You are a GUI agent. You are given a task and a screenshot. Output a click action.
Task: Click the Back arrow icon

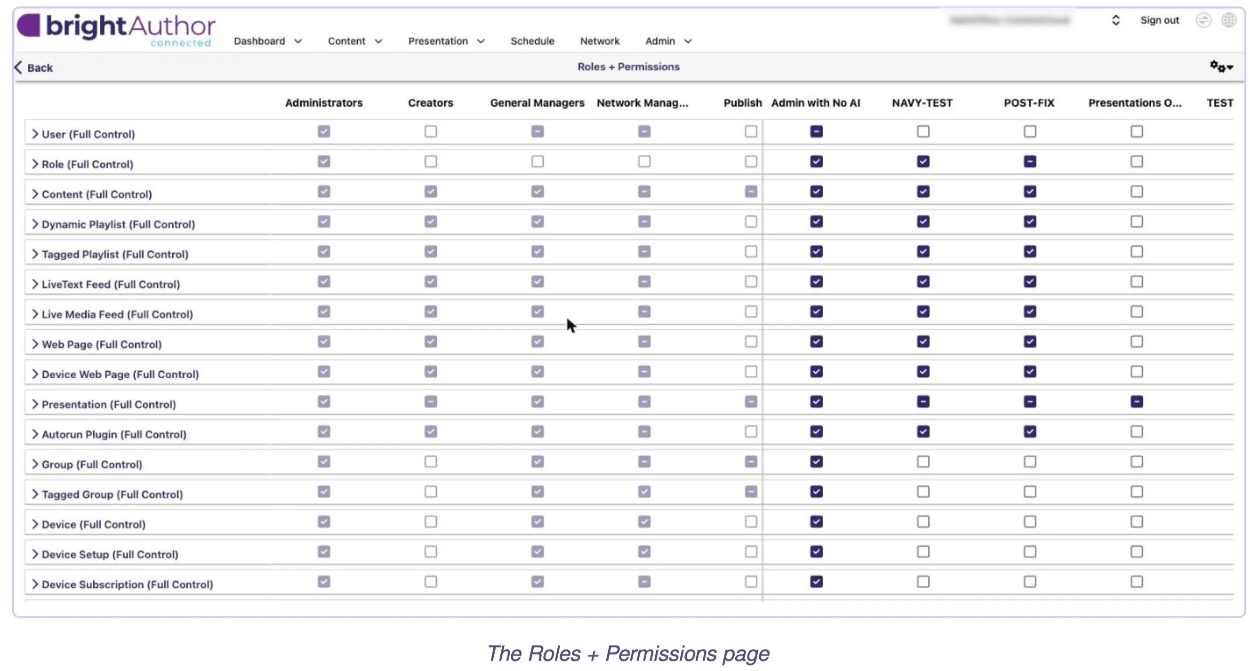pyautogui.click(x=18, y=67)
